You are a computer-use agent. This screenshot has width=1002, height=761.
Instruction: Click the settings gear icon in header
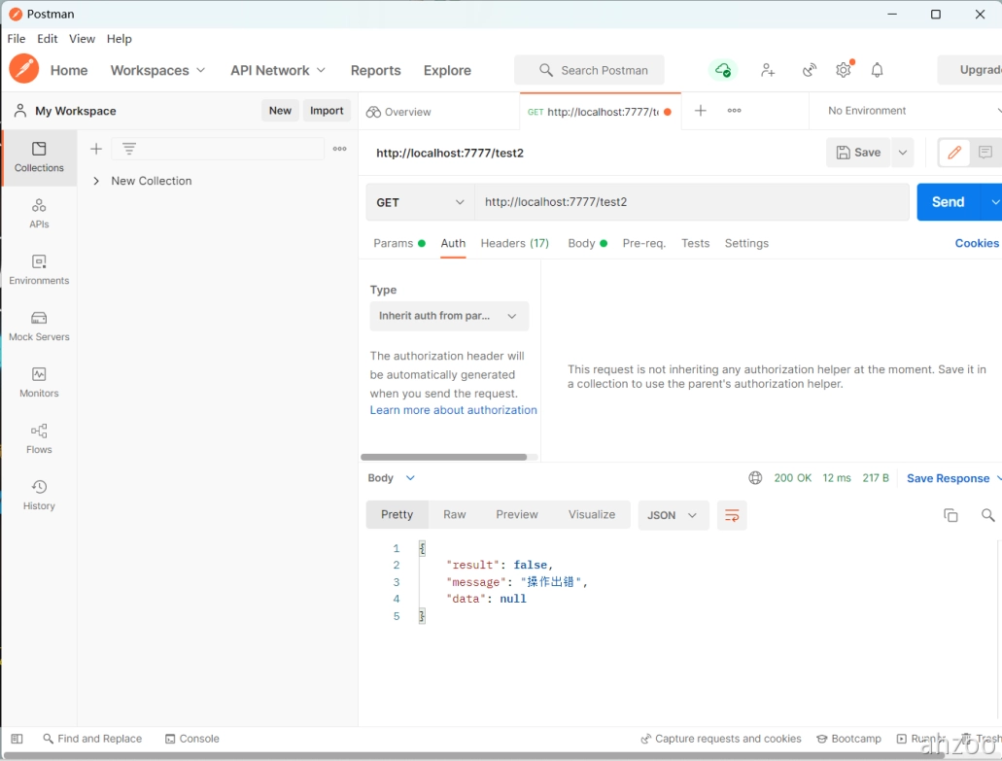(x=844, y=70)
